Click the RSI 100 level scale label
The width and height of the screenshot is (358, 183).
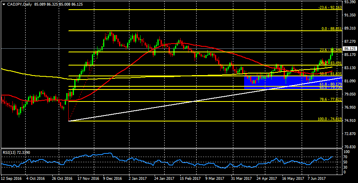point(347,152)
